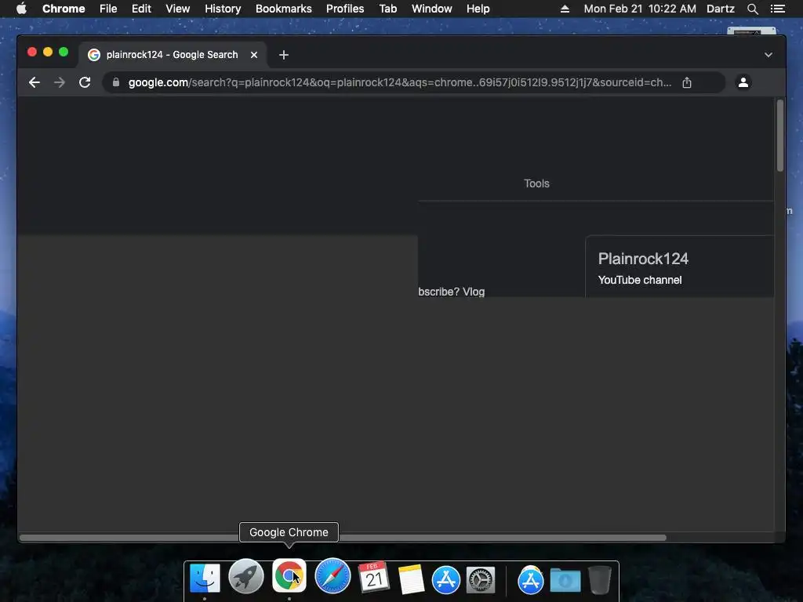
Task: Click the YouTube channel subtitle text
Action: click(x=640, y=280)
